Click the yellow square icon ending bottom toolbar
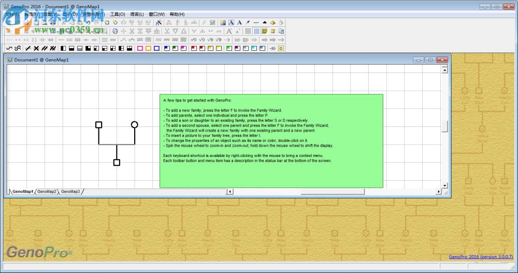The height and width of the screenshot is (273, 518). tap(281, 48)
